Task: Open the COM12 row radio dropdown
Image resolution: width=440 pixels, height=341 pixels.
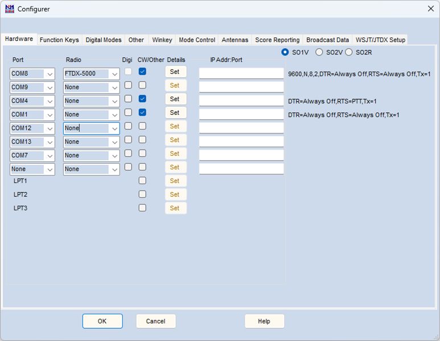Action: [x=114, y=128]
